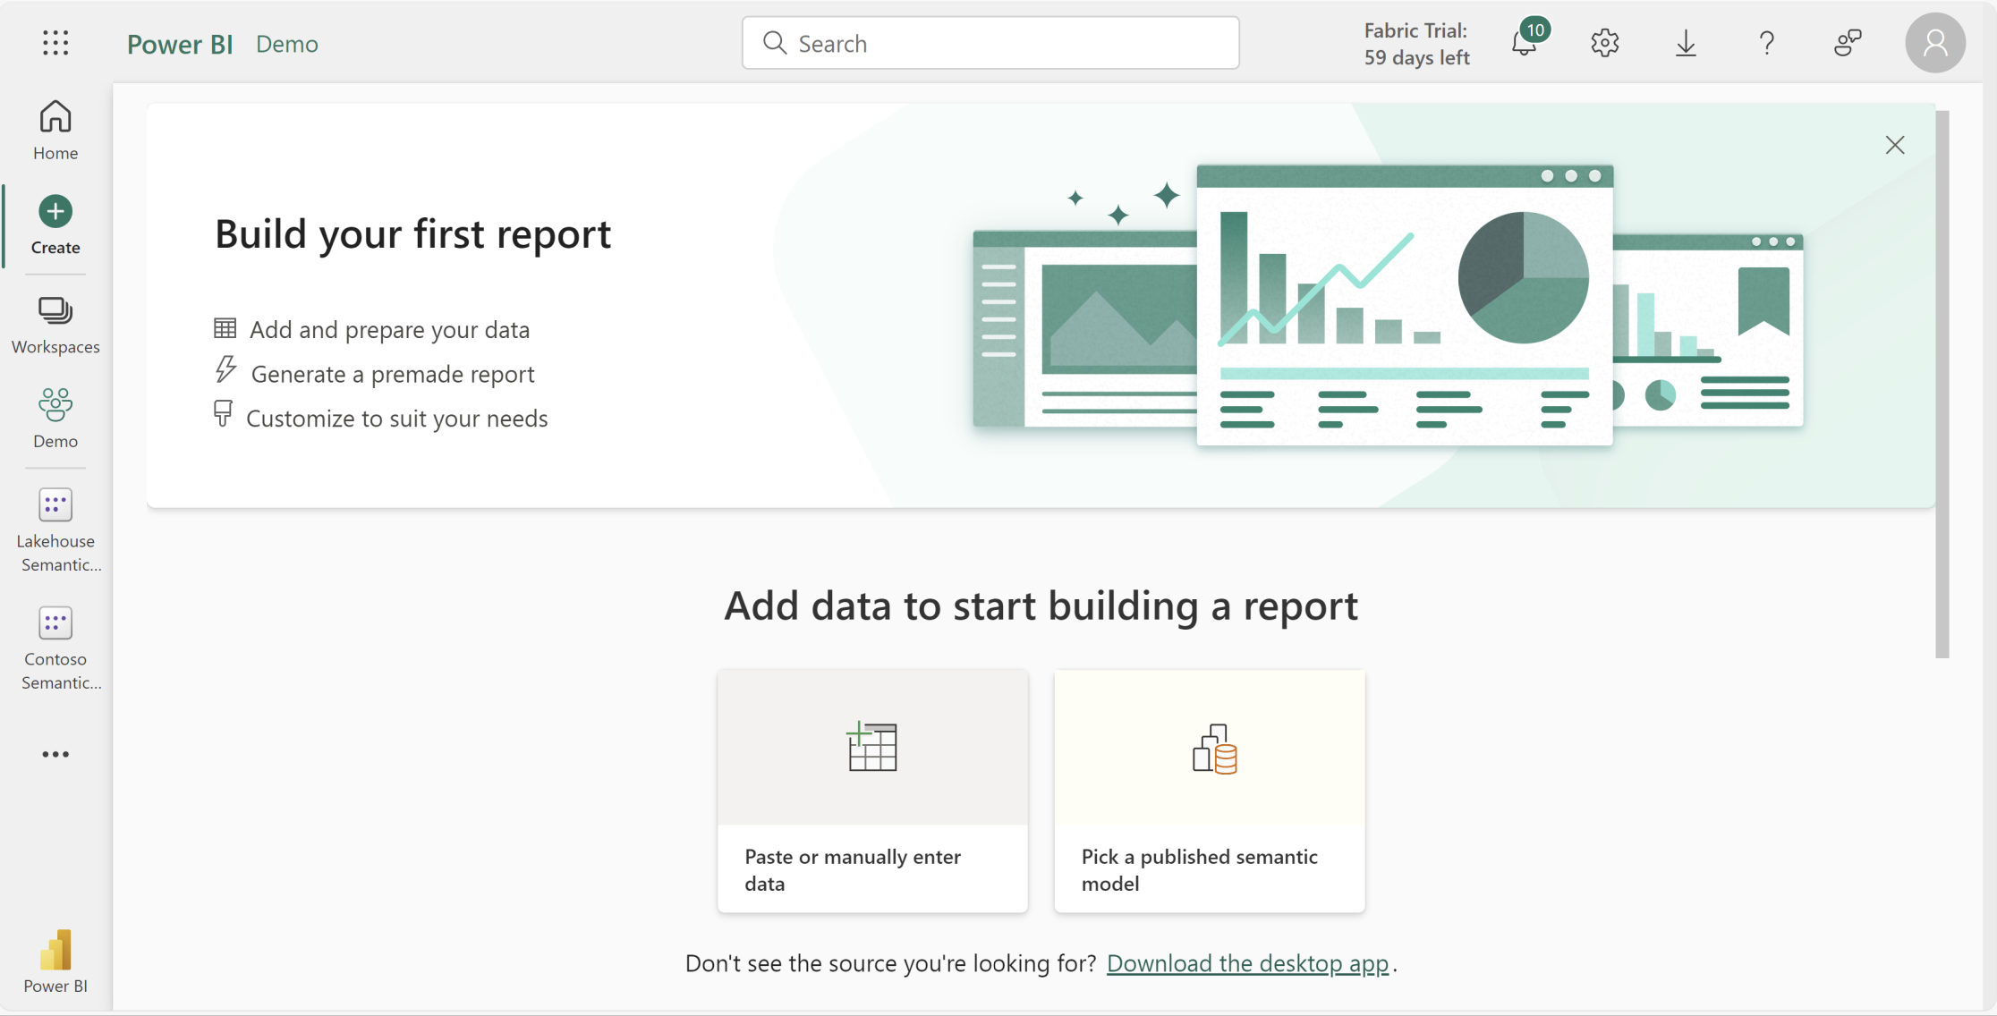Go to Home in the sidebar

tap(55, 131)
